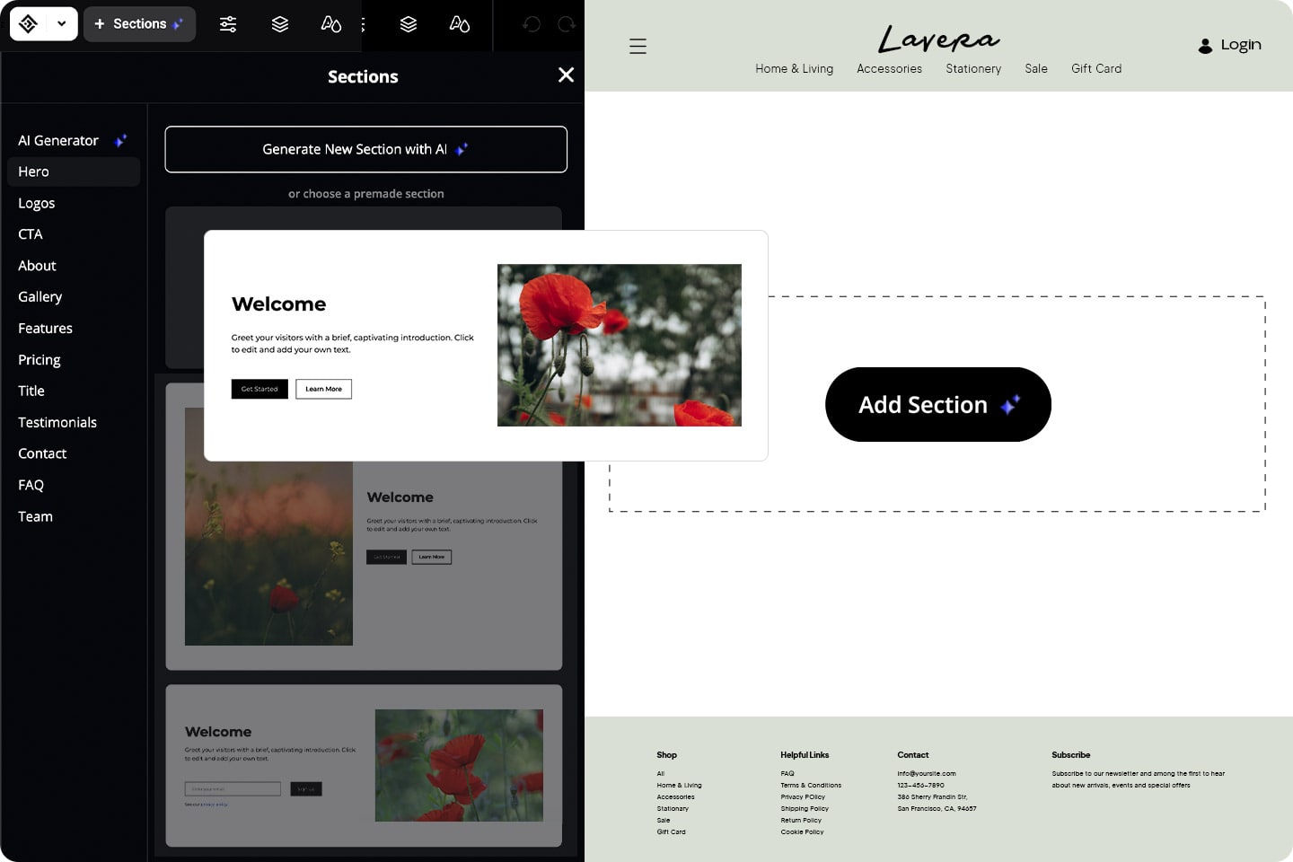Click Generate New Section with AI
This screenshot has width=1293, height=862.
[365, 149]
